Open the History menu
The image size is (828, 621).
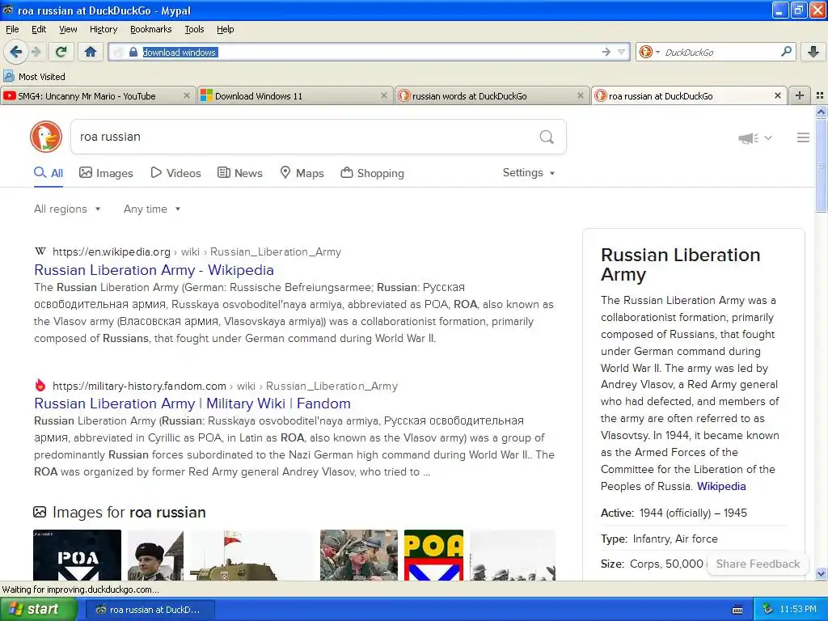(x=103, y=29)
